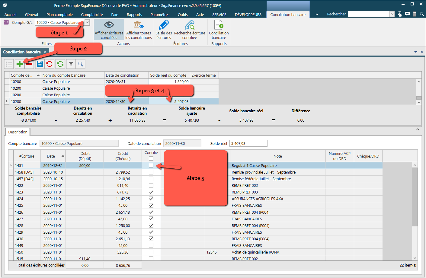
Task: Collapse the Description panel chevron
Action: pyautogui.click(x=418, y=129)
